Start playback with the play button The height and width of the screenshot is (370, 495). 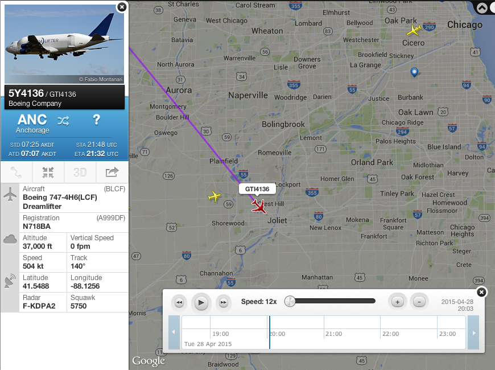pos(201,303)
